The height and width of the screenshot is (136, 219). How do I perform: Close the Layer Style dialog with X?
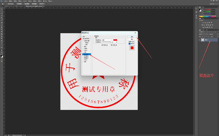pyautogui.click(x=135, y=33)
